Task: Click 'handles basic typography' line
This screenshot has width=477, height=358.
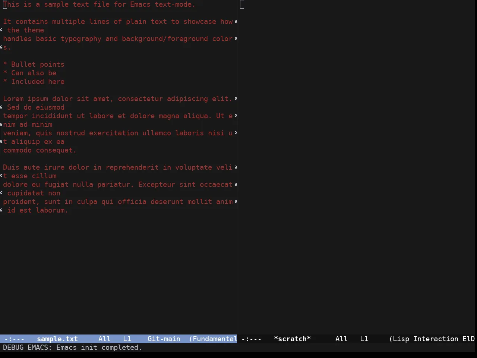Action: (x=118, y=39)
